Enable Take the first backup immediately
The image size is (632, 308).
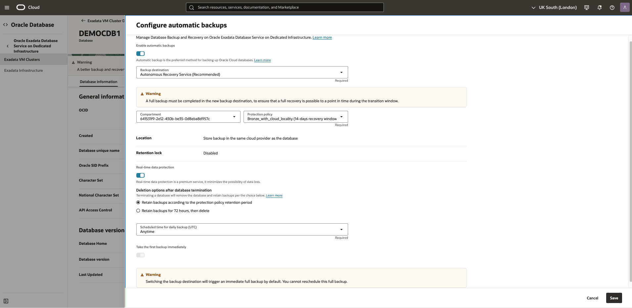tap(140, 255)
